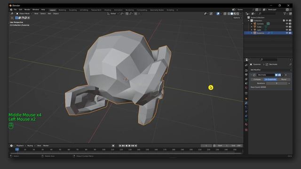Select the Light object in outliner

259,30
